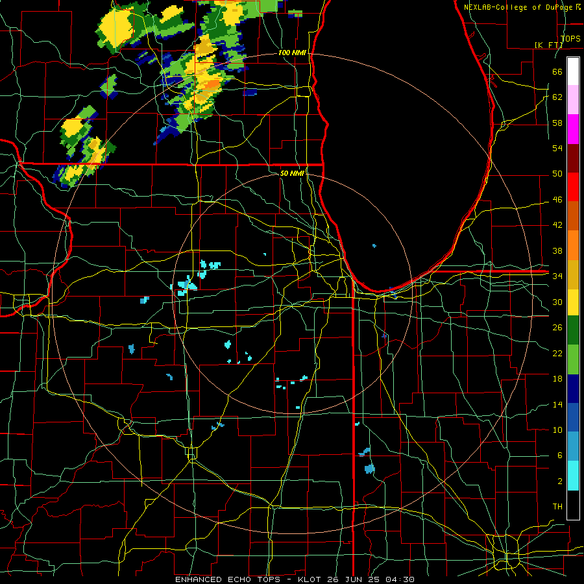Select the [K FT] units label
This screenshot has width=584, height=584.
(x=548, y=45)
